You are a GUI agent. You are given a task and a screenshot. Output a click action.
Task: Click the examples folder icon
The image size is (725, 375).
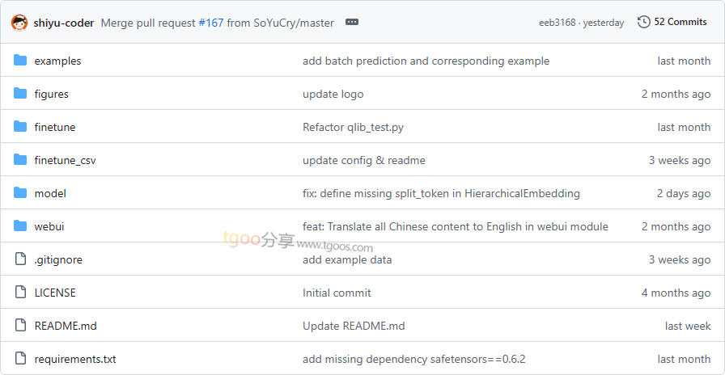(x=20, y=61)
